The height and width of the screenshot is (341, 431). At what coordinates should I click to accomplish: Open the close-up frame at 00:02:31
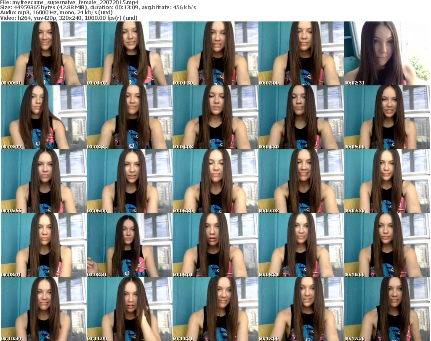tap(387, 53)
